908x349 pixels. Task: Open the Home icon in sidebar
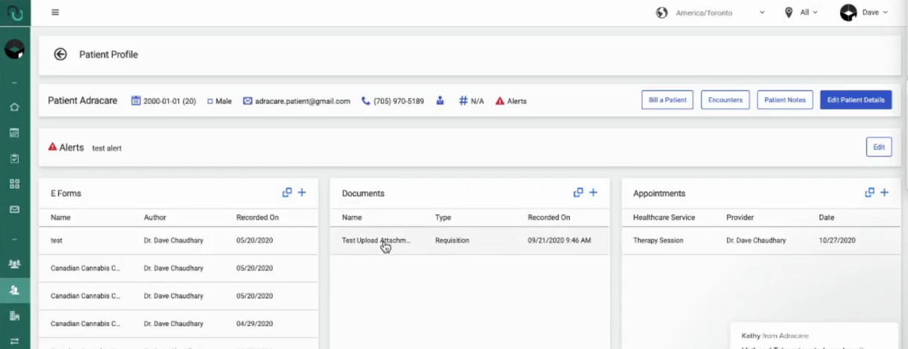14,107
